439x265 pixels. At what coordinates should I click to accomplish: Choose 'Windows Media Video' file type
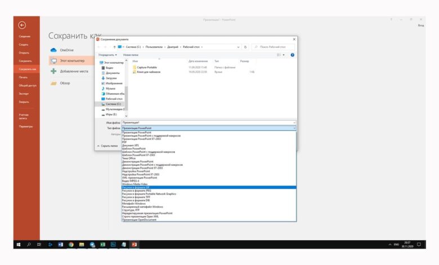[x=209, y=184]
